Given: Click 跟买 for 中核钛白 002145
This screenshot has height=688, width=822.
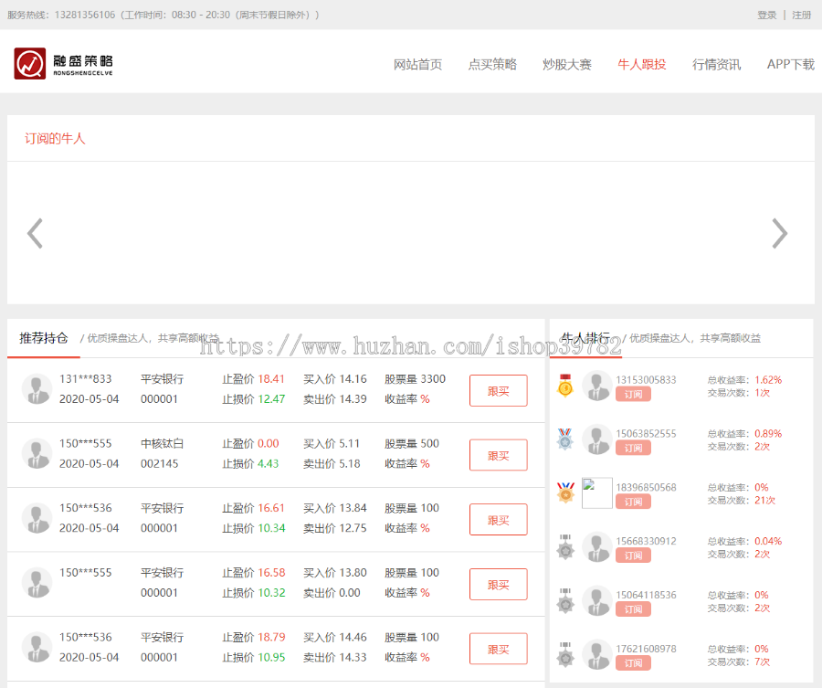Looking at the screenshot, I should [x=498, y=455].
